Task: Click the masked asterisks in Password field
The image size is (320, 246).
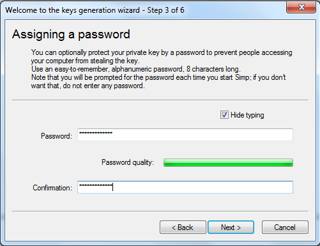Action: coord(96,133)
